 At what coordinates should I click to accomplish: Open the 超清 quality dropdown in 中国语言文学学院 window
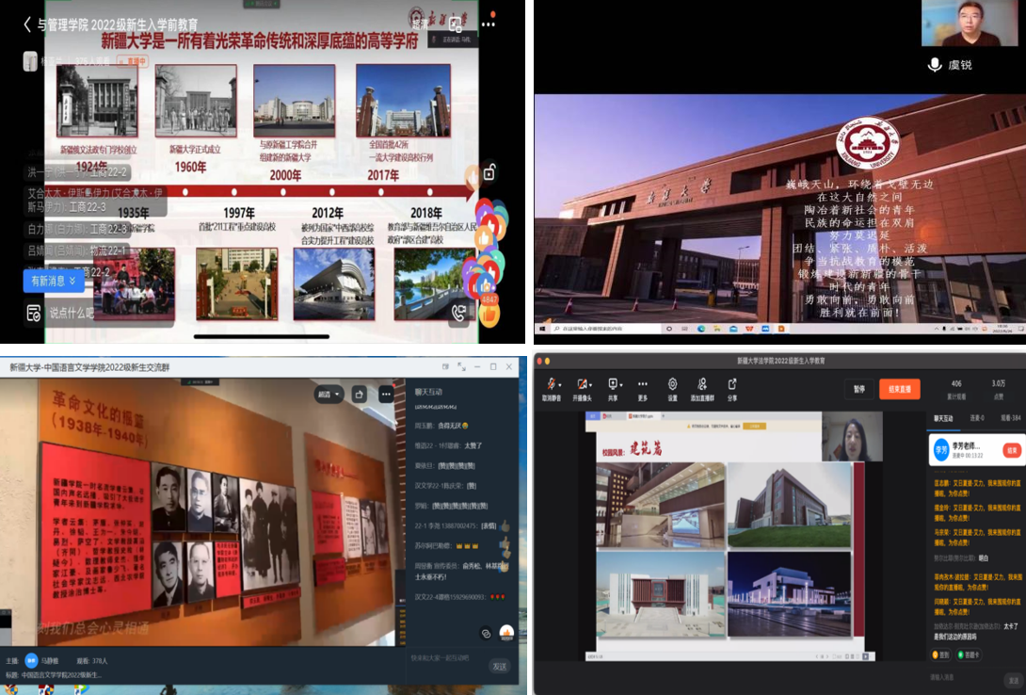pos(329,394)
